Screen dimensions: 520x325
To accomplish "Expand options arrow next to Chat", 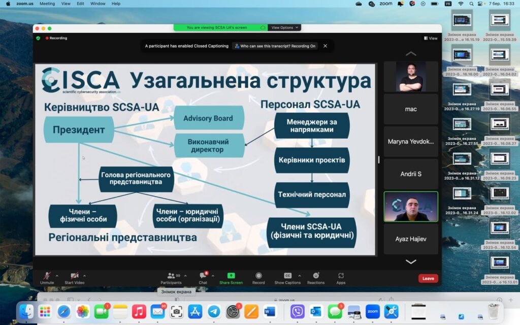I will pos(213,276).
